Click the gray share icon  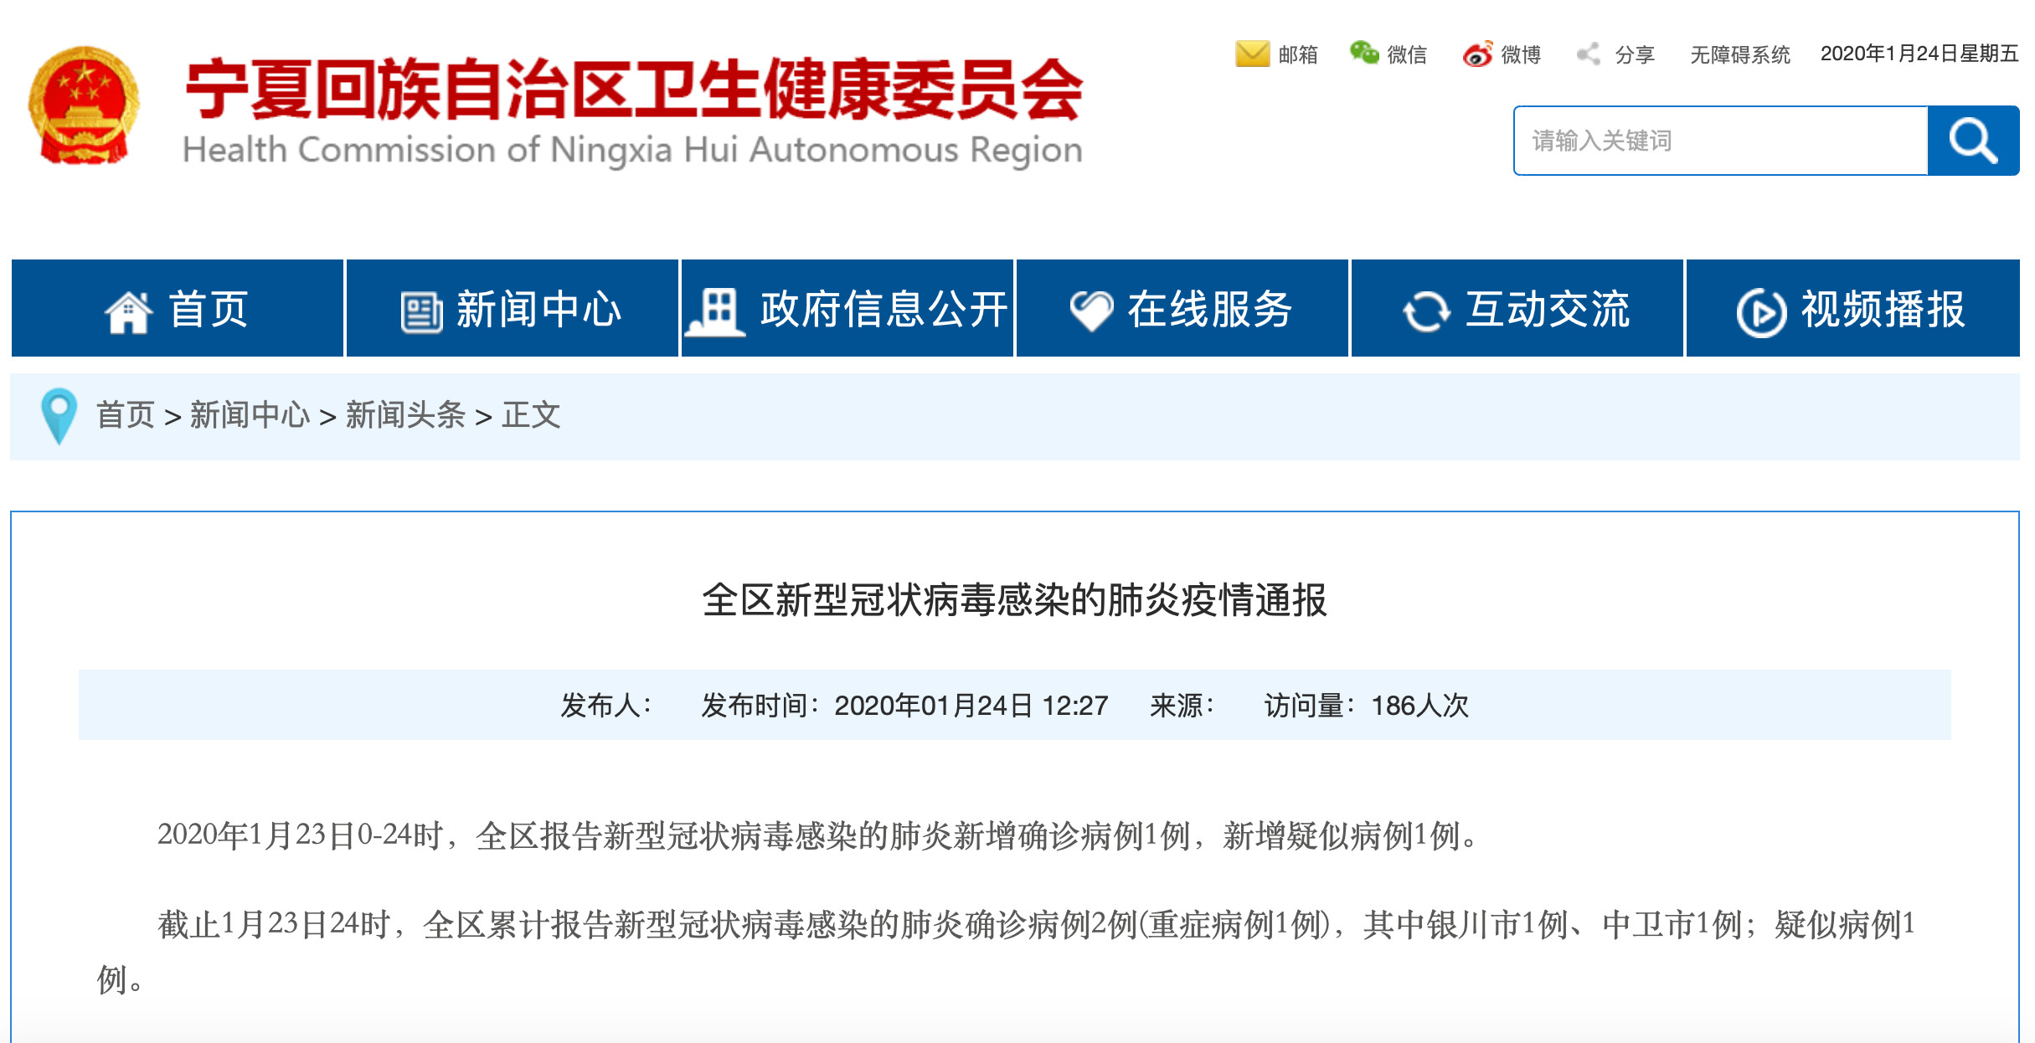1589,54
